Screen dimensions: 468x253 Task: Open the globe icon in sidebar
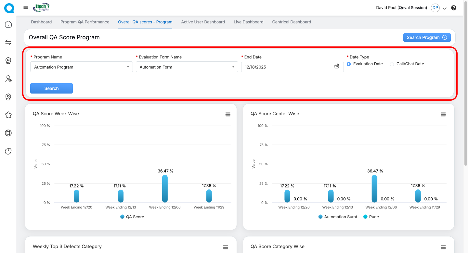8,133
